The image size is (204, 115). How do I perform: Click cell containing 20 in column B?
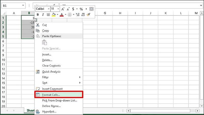coord(28,27)
